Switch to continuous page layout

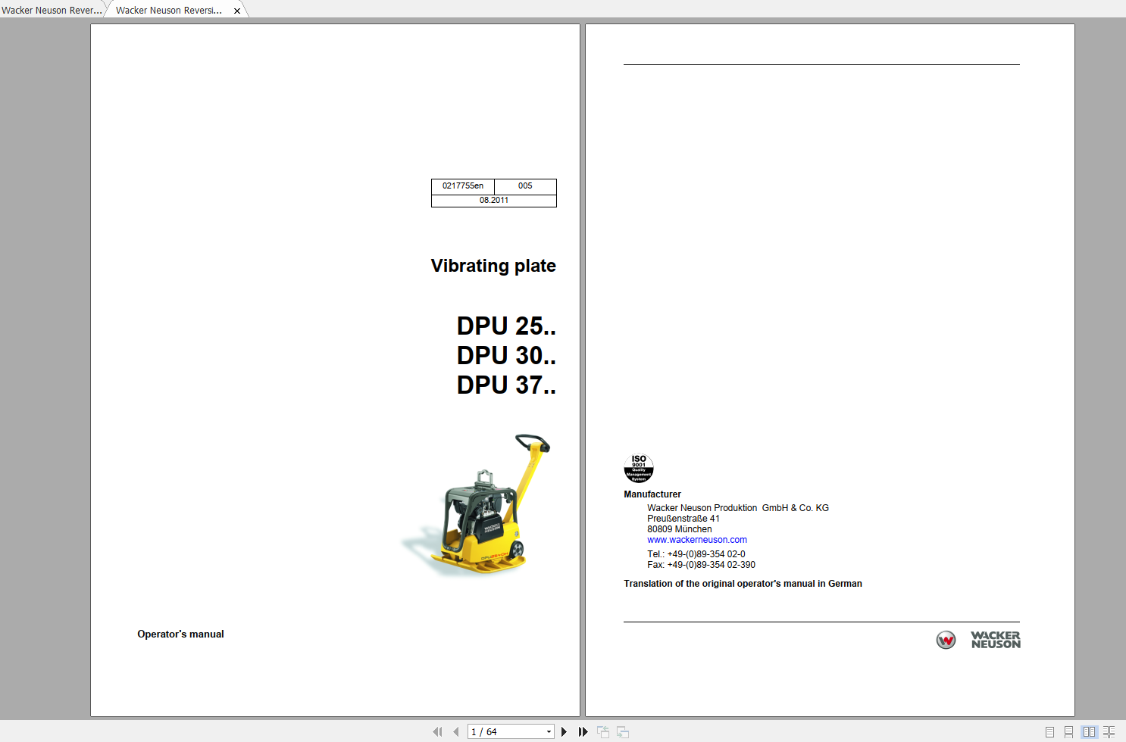click(1068, 732)
